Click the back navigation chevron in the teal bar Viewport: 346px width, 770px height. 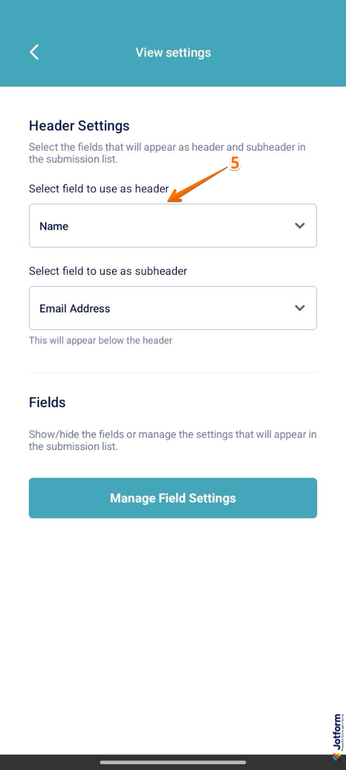pos(33,52)
